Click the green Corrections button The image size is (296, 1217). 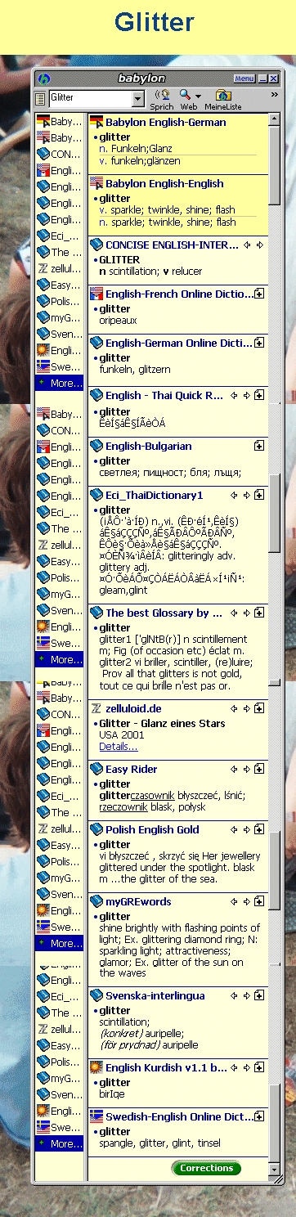[x=207, y=1168]
